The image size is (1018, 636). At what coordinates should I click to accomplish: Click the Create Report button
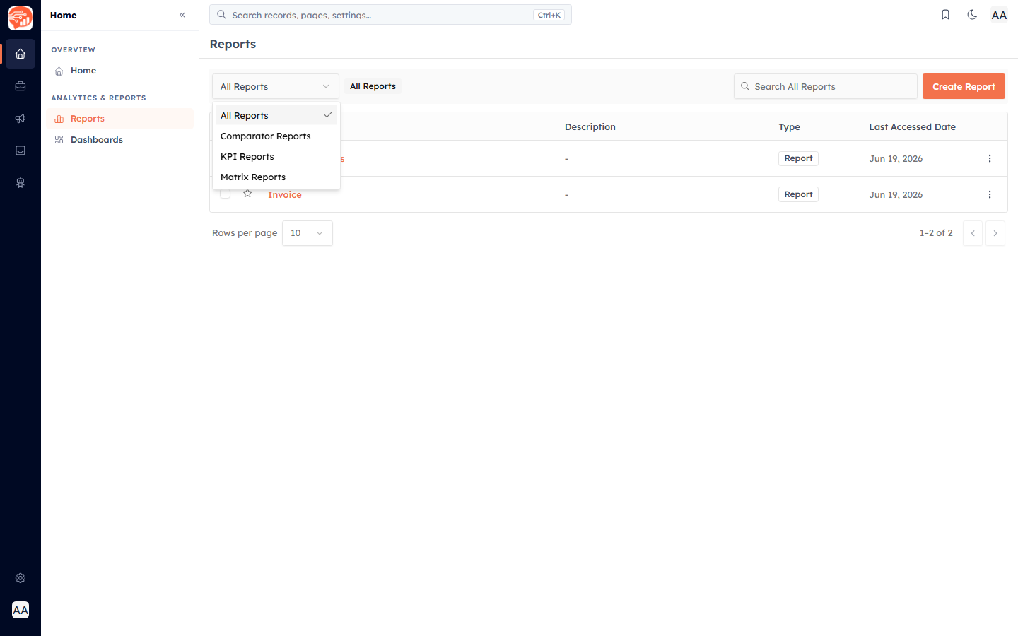[964, 86]
